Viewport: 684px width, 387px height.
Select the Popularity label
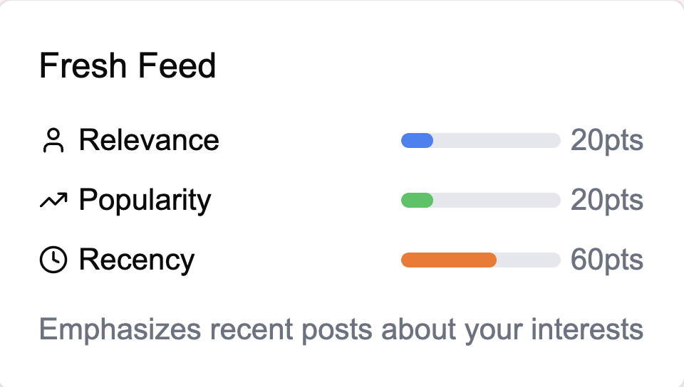[145, 201]
